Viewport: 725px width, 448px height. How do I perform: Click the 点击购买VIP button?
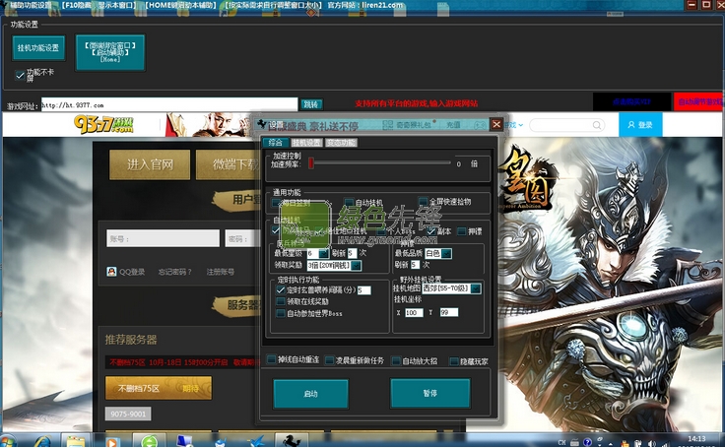coord(631,101)
